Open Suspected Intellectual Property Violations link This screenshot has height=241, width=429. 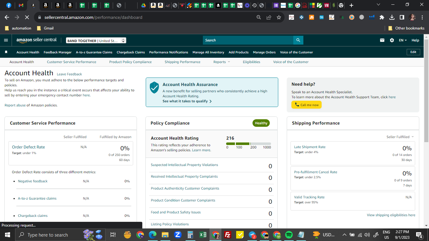point(184,165)
